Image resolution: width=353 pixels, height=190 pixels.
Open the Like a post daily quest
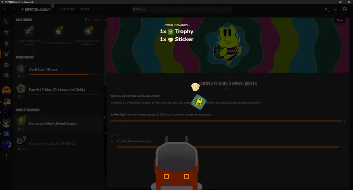click(x=88, y=36)
